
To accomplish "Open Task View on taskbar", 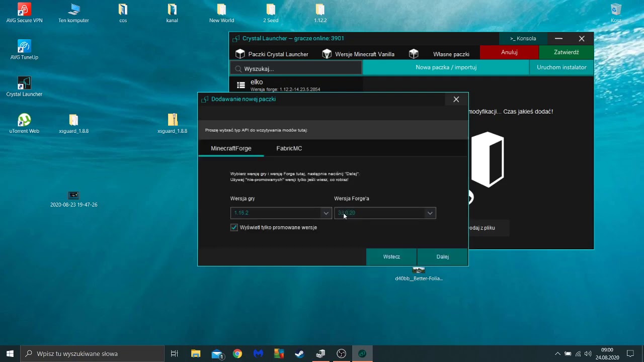I will click(x=174, y=353).
